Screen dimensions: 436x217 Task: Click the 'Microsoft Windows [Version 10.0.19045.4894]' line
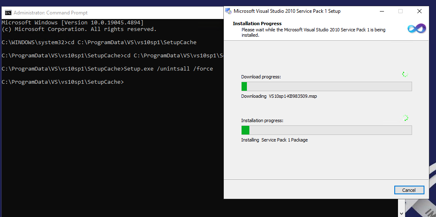click(73, 22)
